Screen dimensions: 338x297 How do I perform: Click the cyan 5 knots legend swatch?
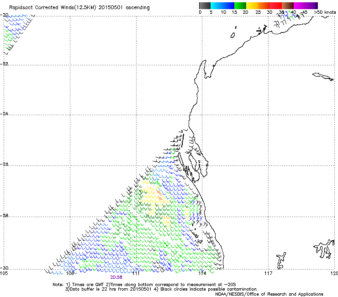pyautogui.click(x=217, y=5)
